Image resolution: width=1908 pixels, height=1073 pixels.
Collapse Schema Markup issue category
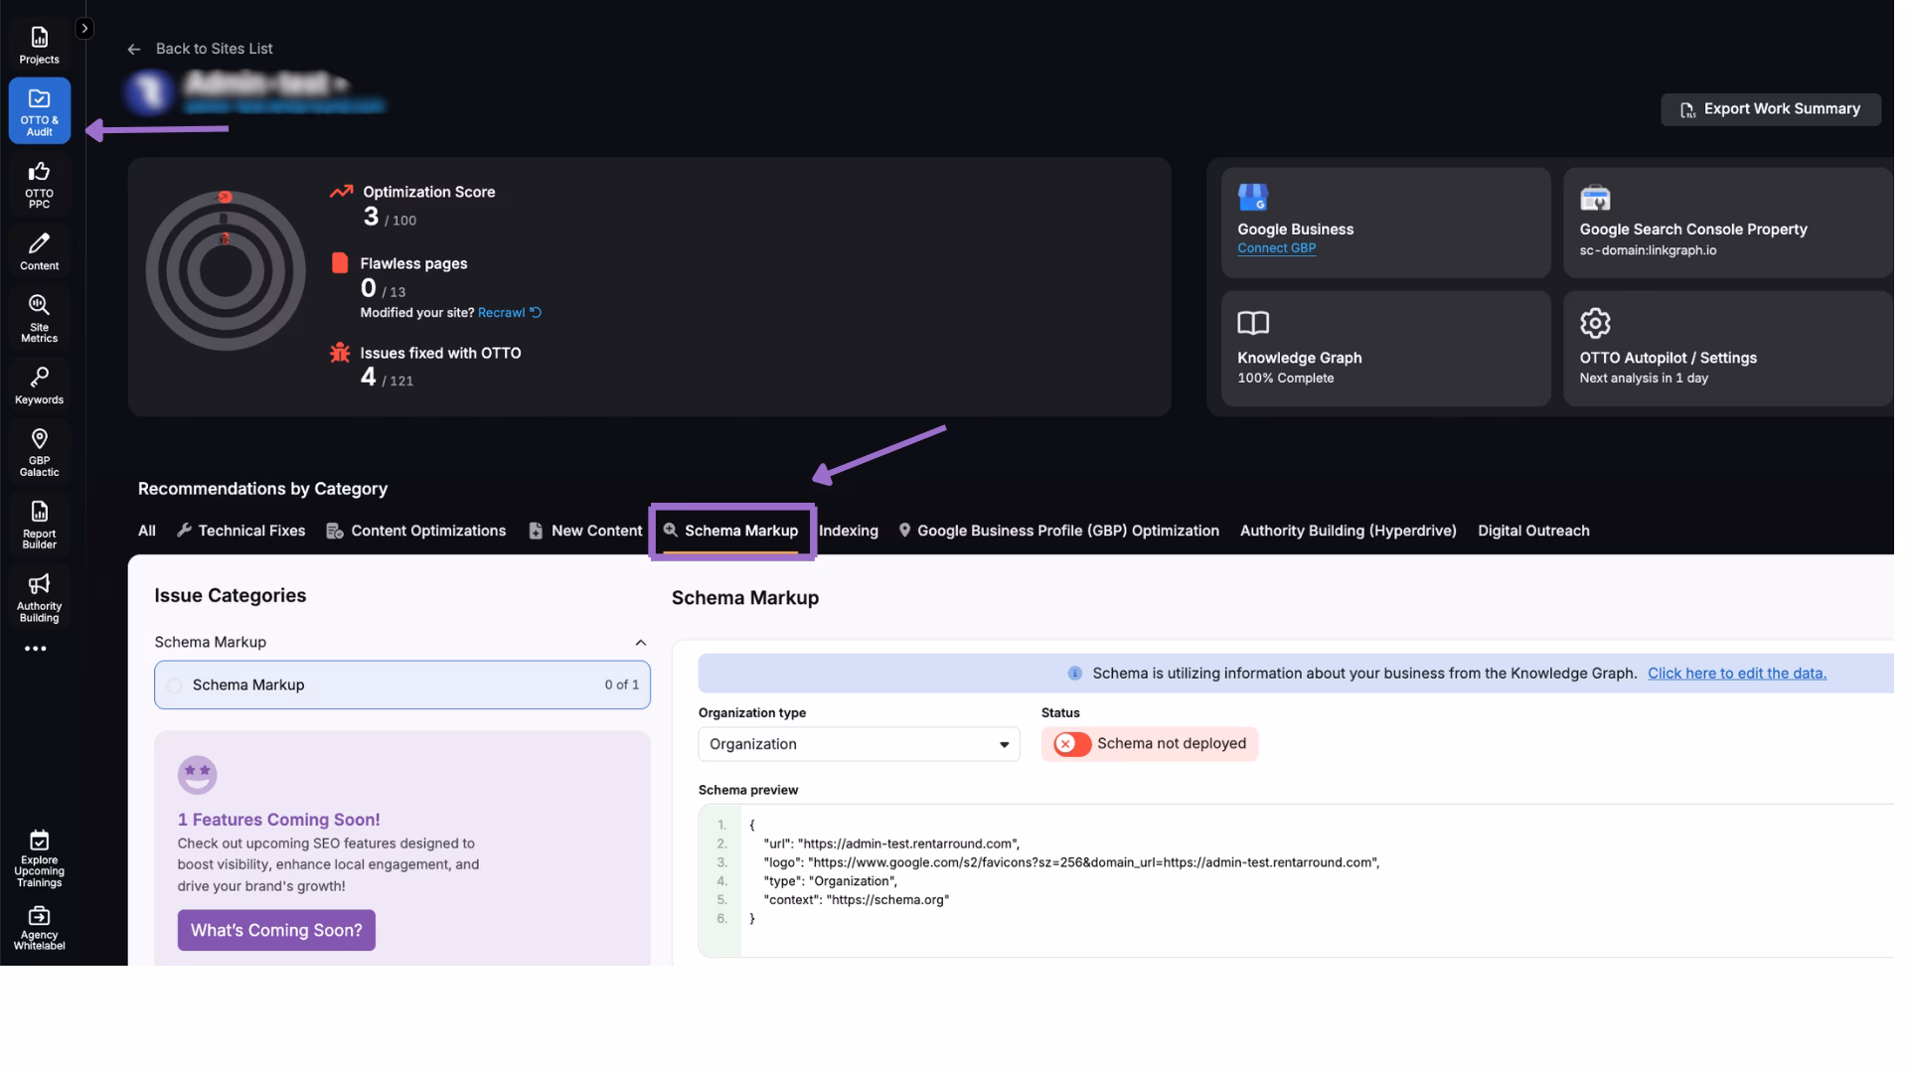point(640,643)
